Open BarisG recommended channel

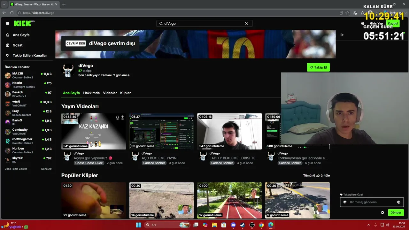tap(28, 122)
